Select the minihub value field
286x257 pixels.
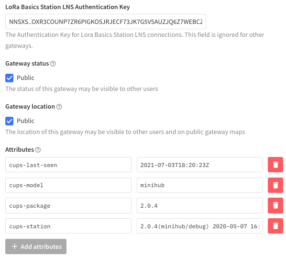(200, 185)
